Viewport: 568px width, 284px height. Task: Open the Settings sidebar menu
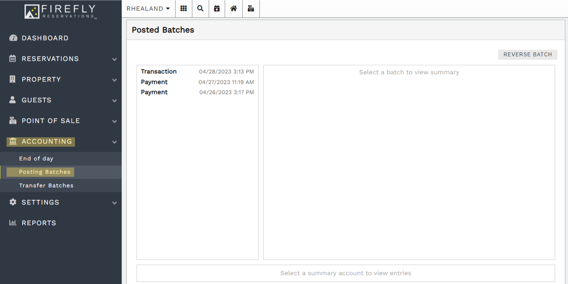click(x=40, y=202)
